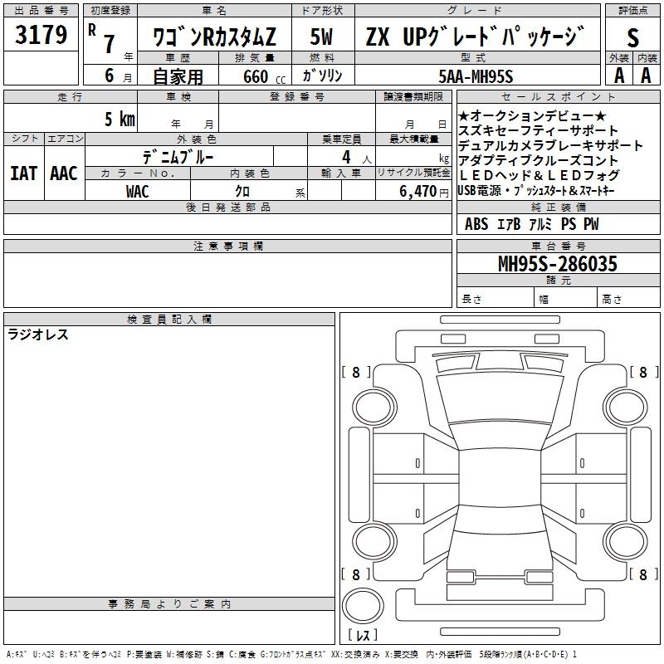Click 注意事項欄 section header
664x664 pixels.
click(x=227, y=246)
